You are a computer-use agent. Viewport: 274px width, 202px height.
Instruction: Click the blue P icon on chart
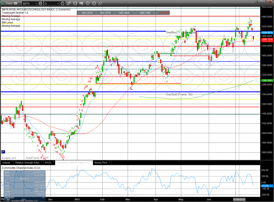[3, 152]
